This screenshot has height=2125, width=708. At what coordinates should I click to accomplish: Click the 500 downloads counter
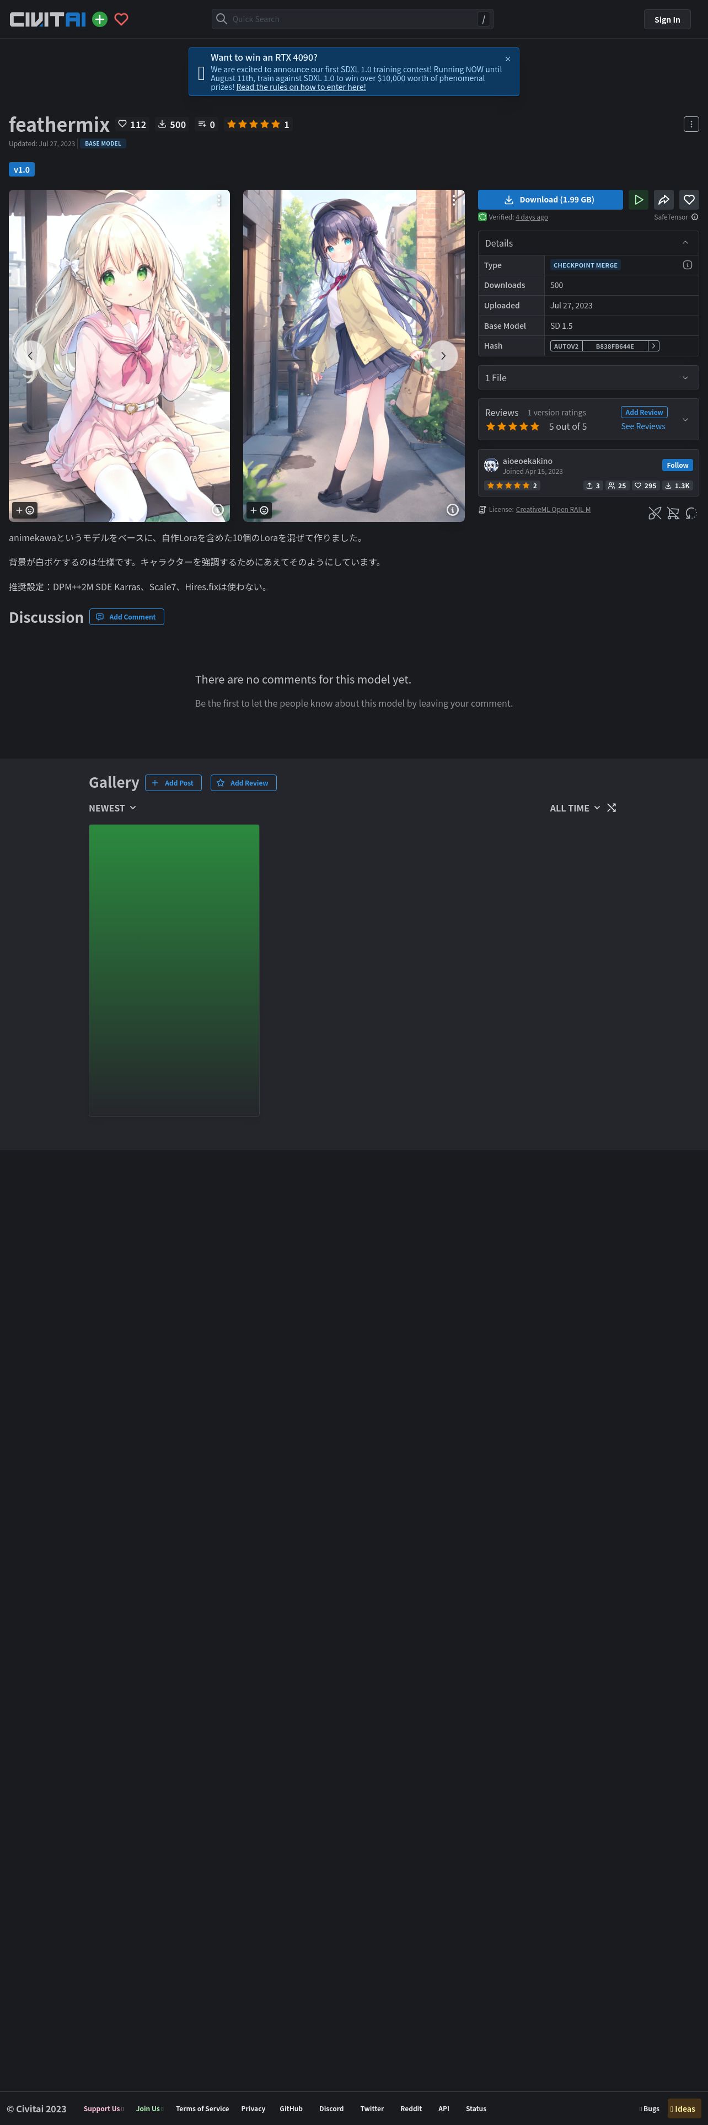click(x=171, y=125)
